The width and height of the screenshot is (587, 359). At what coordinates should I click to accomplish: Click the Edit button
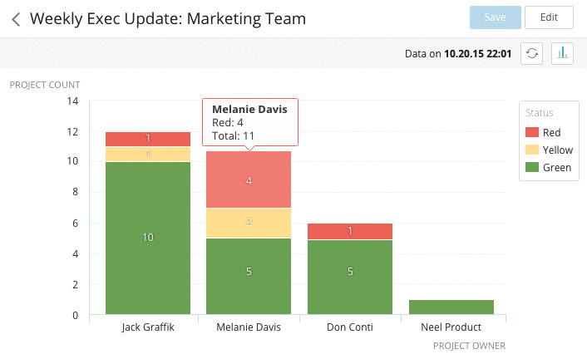(549, 17)
